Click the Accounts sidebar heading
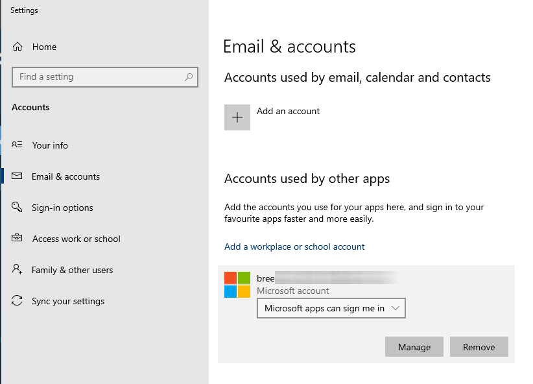Viewport: 533px width, 384px height. (30, 107)
